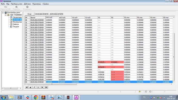The height and width of the screenshot is (100, 178).
Task: Jump to first record navigation button
Action: [x=27, y=87]
